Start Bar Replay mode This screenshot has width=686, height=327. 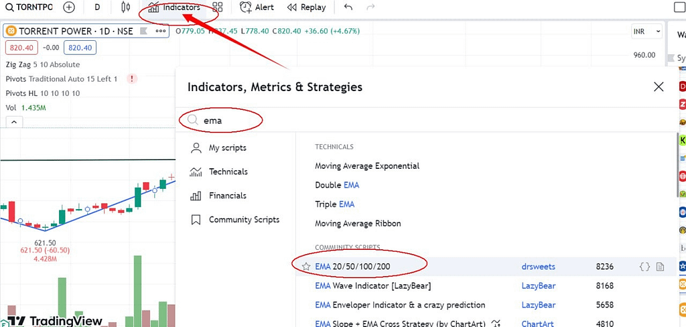(306, 7)
